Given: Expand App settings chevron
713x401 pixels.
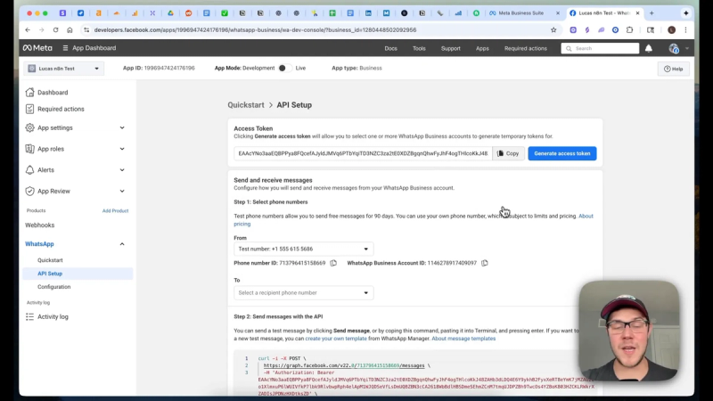Looking at the screenshot, I should (x=122, y=127).
